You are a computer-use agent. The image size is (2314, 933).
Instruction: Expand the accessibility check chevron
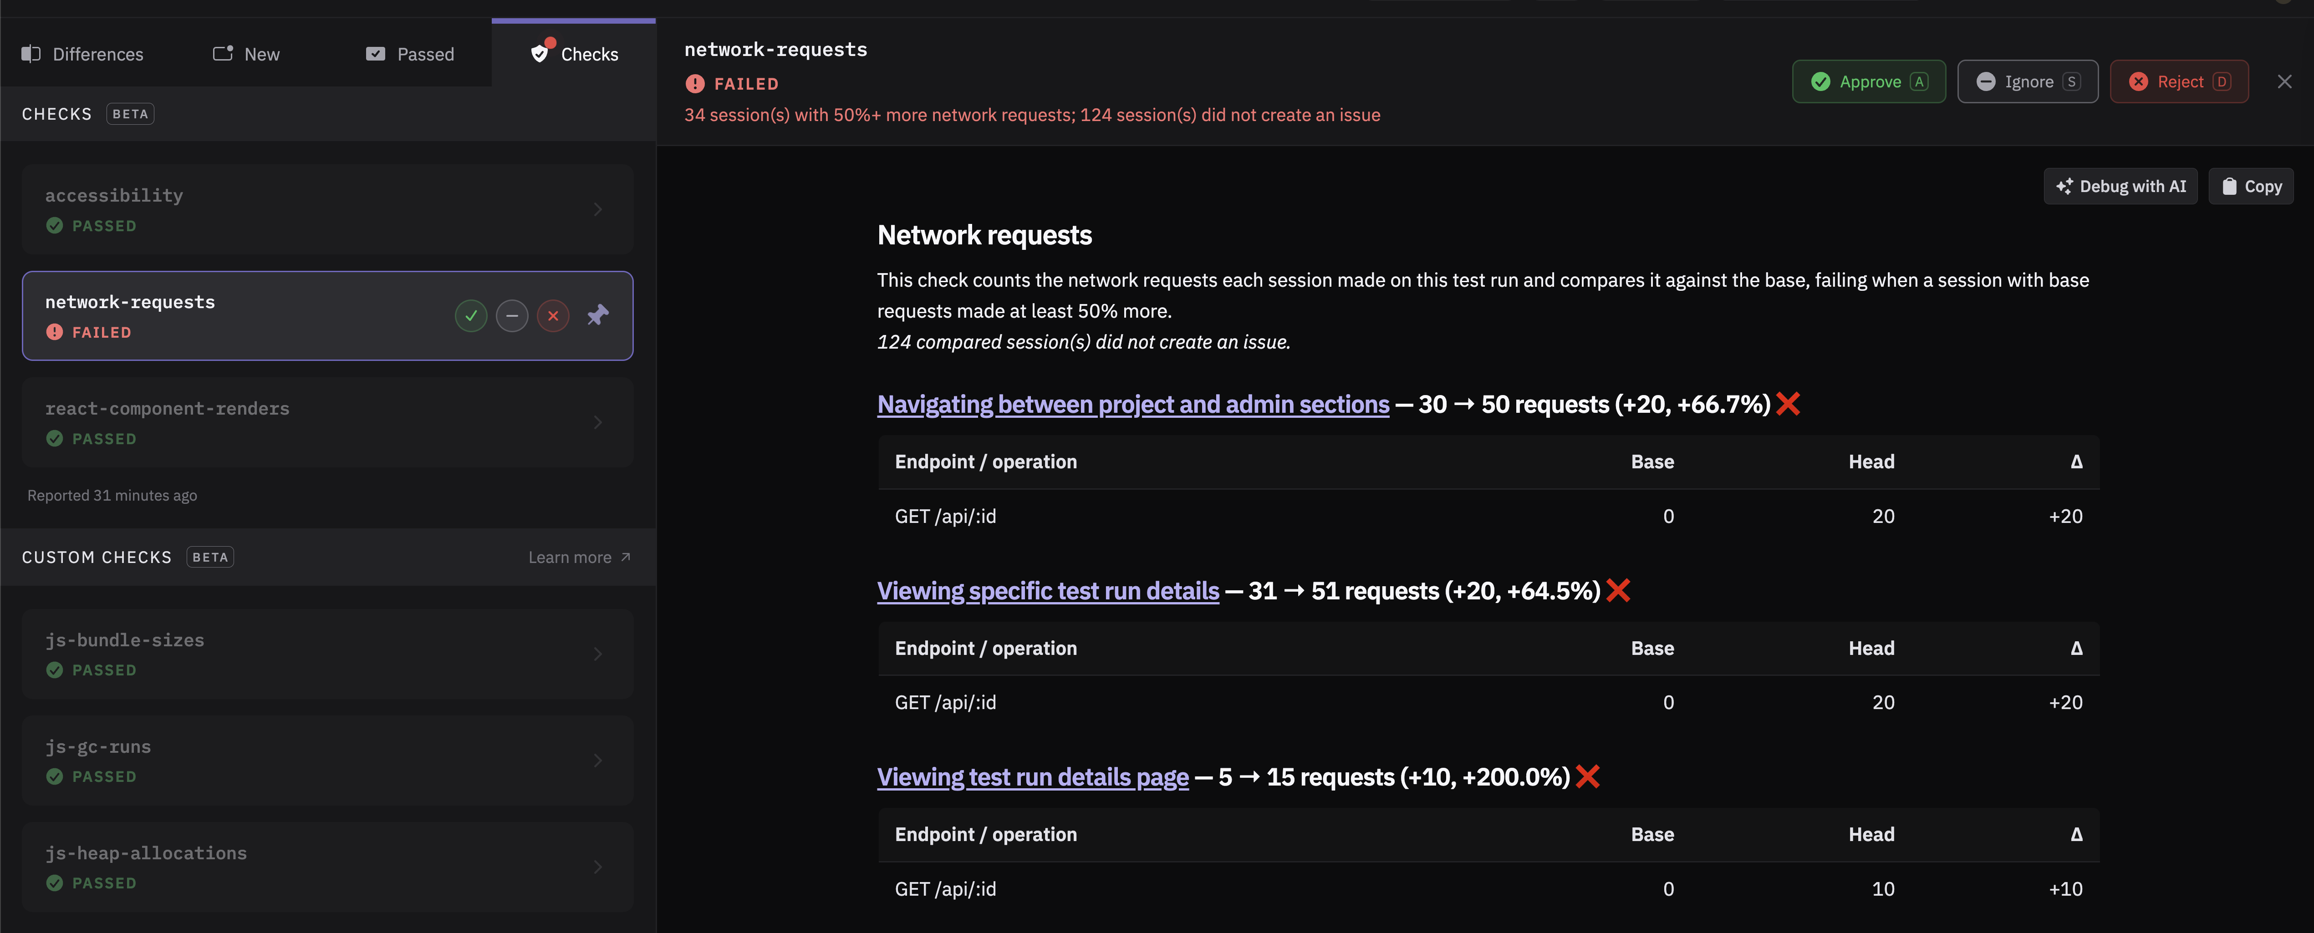pos(598,209)
